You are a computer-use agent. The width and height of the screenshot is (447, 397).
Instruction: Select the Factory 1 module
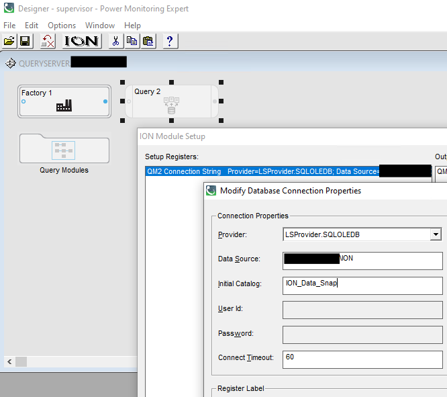(64, 101)
